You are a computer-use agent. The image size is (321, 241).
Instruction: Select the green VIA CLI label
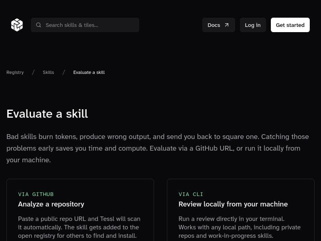(191, 194)
